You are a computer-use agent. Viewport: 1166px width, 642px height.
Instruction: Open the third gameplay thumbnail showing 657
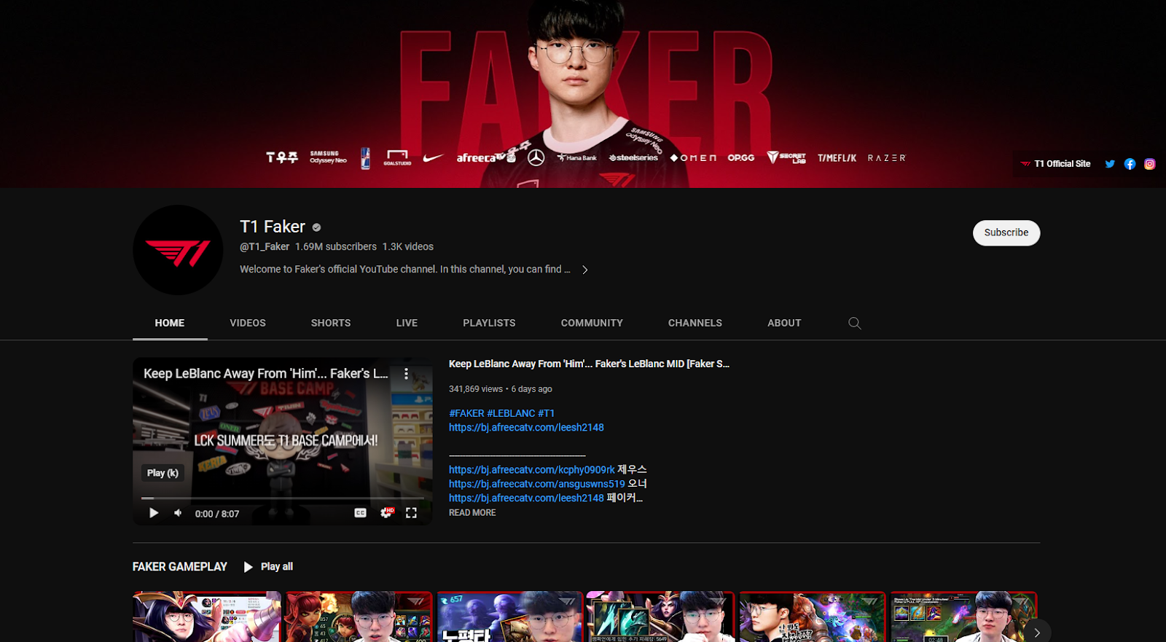tap(509, 616)
